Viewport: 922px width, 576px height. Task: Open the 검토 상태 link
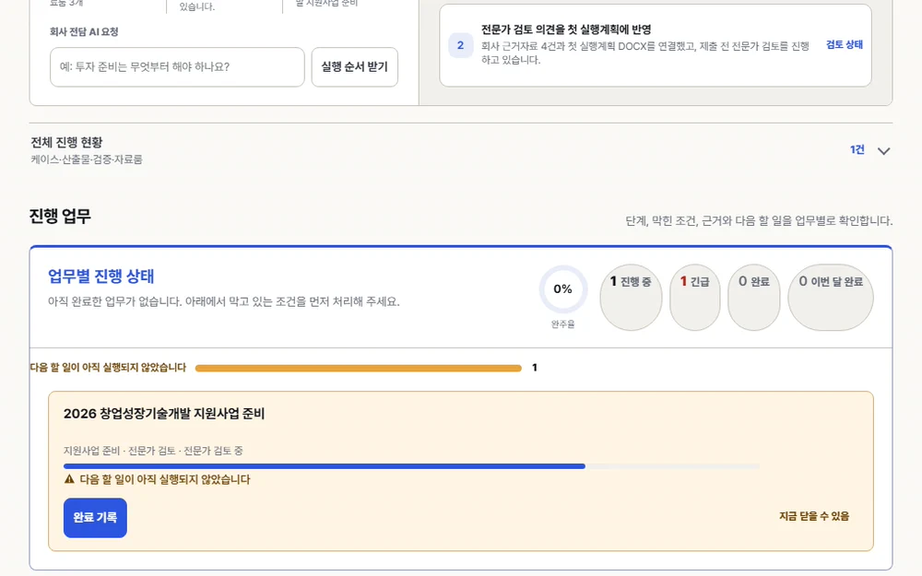click(x=845, y=44)
